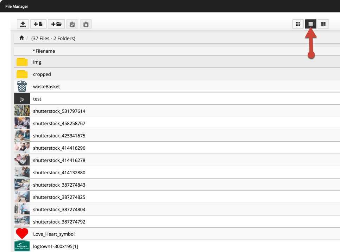
Task: Open thumbnail of shutterstock_387274804
Action: tap(22, 209)
